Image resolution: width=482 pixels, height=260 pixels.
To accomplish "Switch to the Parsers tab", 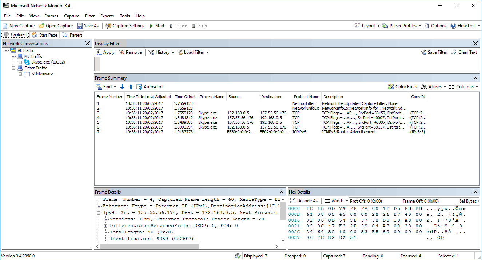I will click(x=72, y=35).
